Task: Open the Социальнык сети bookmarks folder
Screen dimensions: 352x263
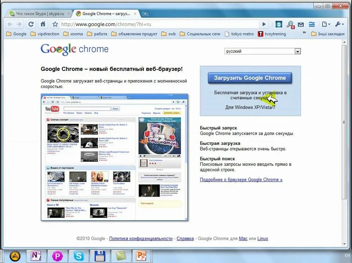Action: click(x=200, y=34)
